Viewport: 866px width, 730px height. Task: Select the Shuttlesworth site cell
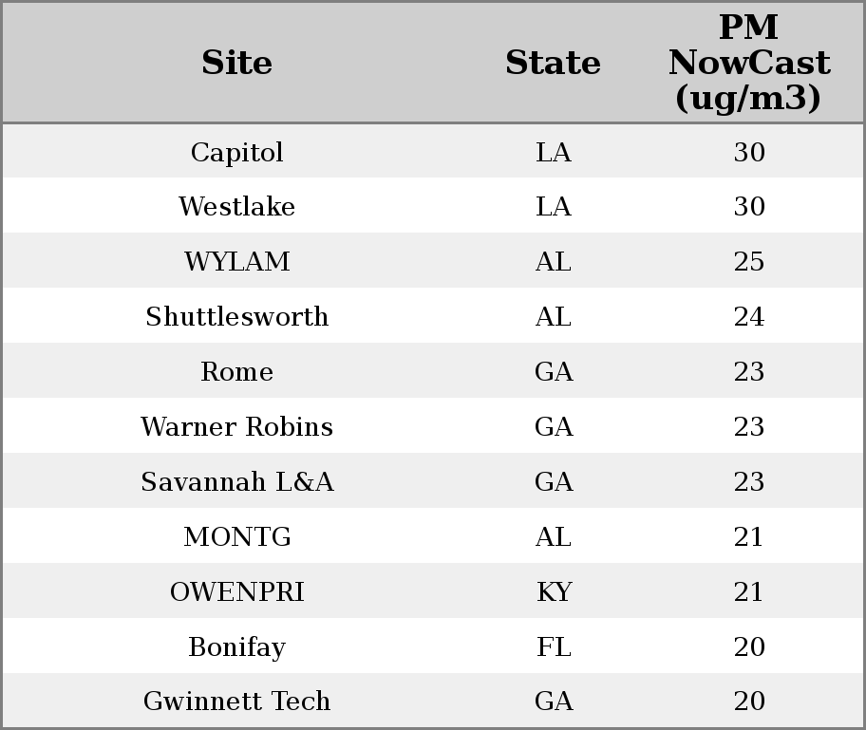tap(236, 316)
